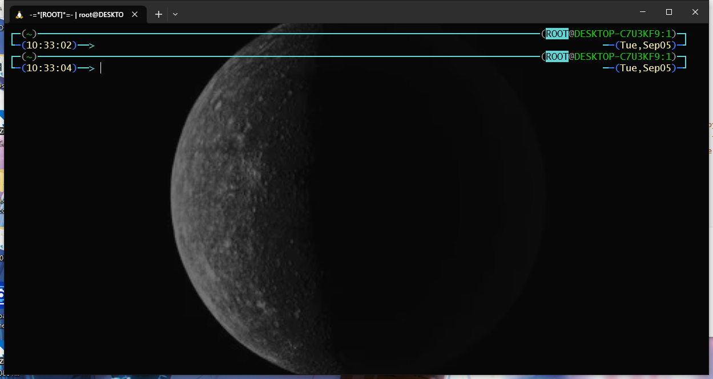Click the second ROOT badge on the upper prompt
713x379 pixels.
(556, 34)
